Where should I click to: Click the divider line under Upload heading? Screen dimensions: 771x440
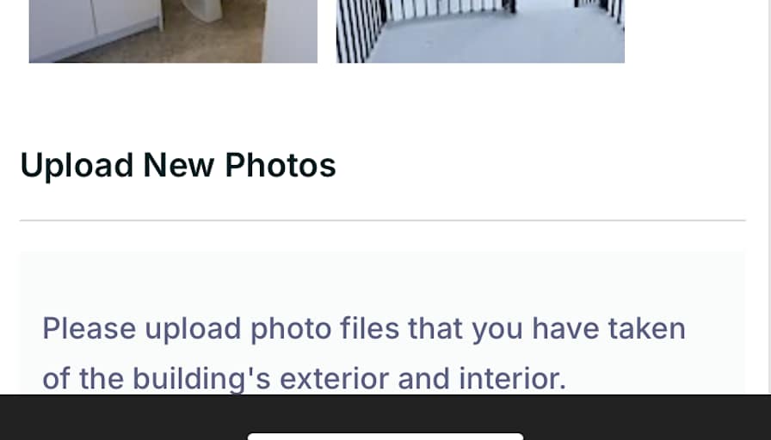(x=383, y=221)
